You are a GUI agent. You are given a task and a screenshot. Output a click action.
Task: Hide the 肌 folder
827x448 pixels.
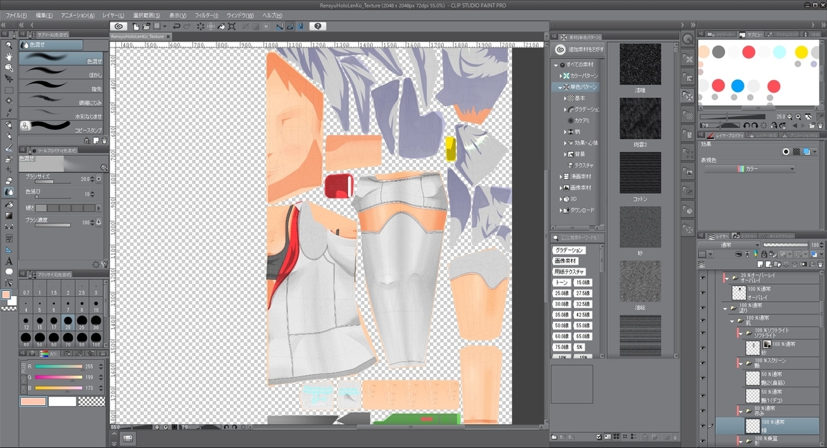(703, 319)
